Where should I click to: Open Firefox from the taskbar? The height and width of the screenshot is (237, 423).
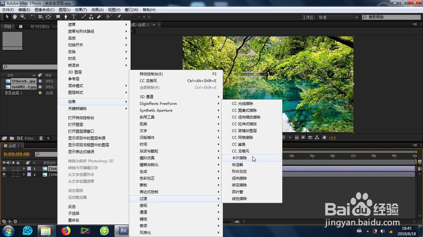(x=66, y=231)
